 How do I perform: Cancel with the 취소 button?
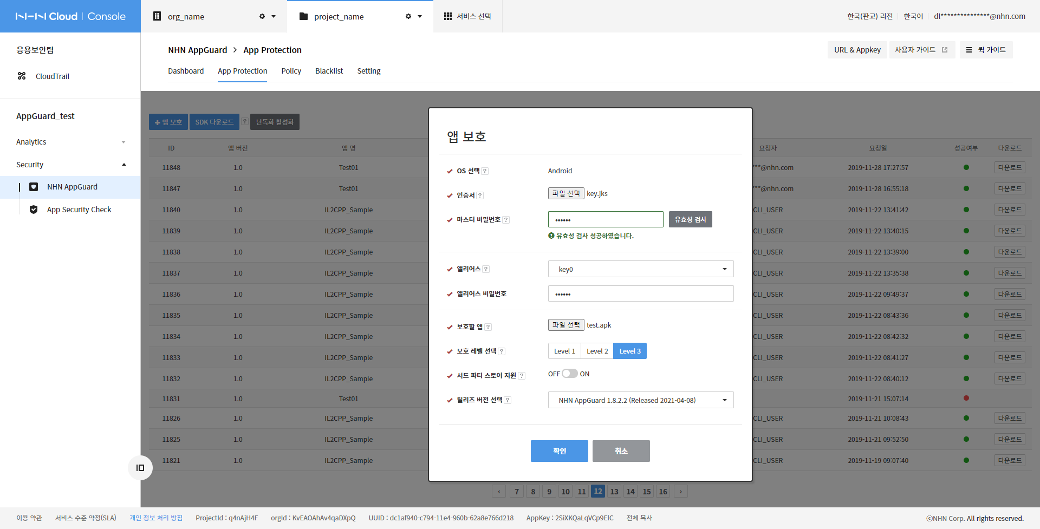(x=621, y=451)
